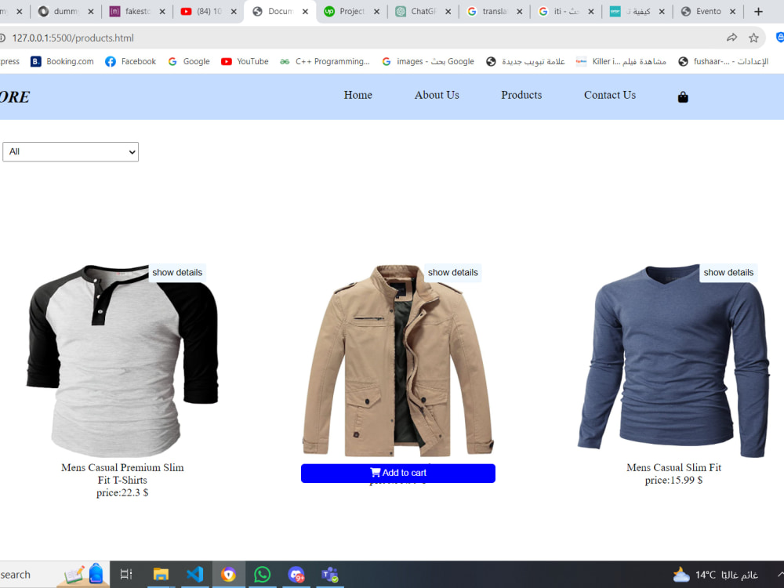Viewport: 784px width, 588px height.
Task: Open the Booking.com bookmark
Action: [62, 61]
